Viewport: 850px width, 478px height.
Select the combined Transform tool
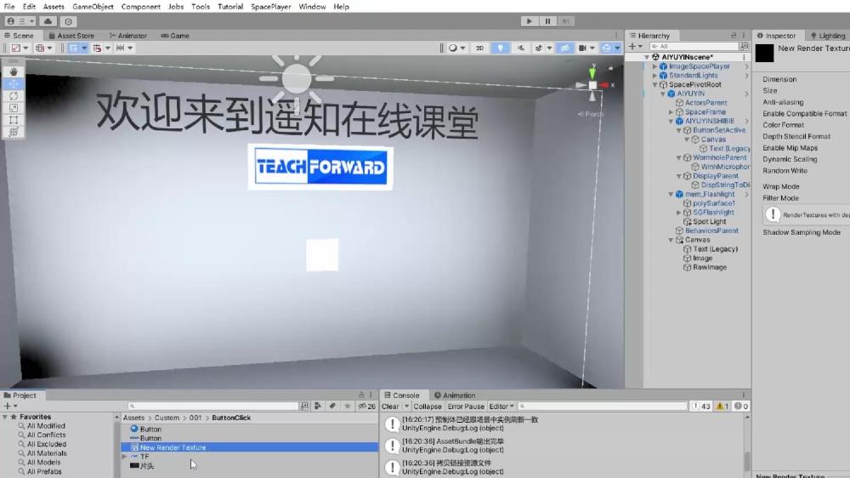[x=14, y=133]
